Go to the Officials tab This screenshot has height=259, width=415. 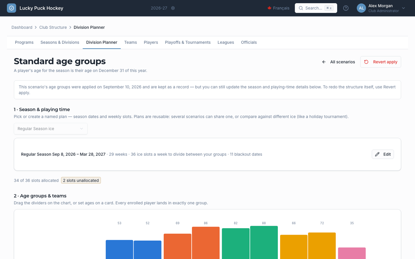click(x=249, y=42)
